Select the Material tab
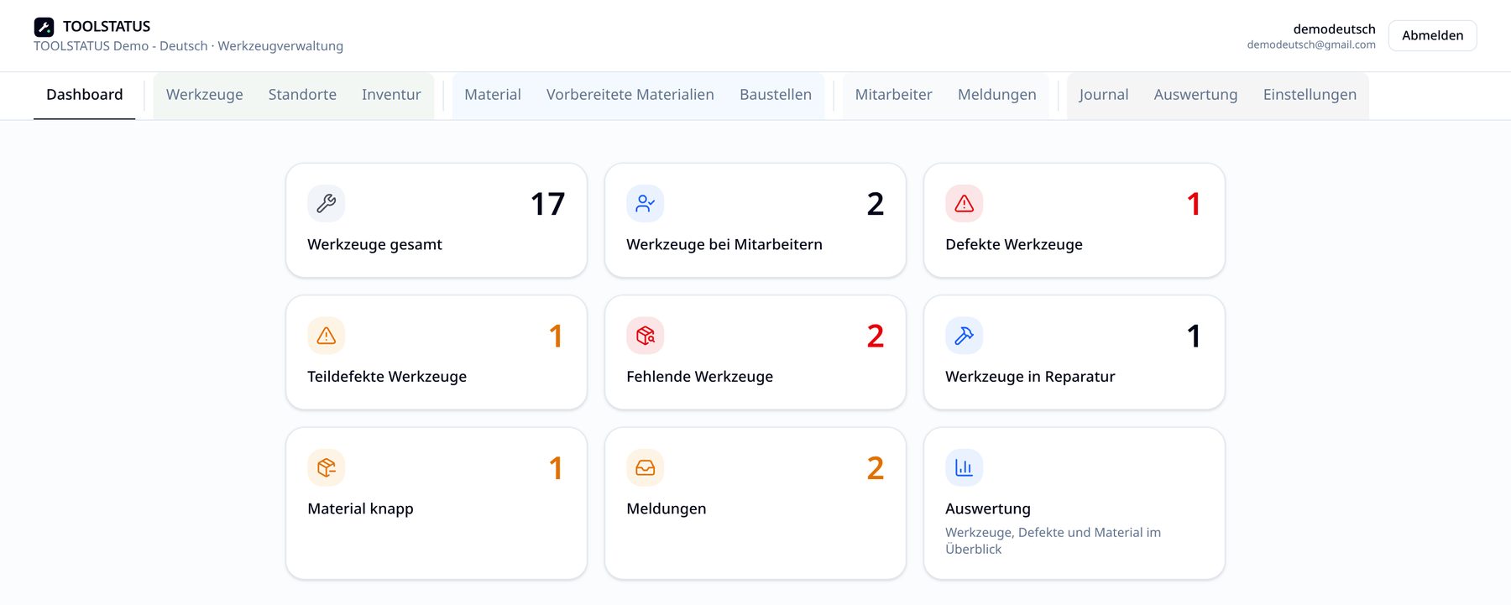Image resolution: width=1511 pixels, height=605 pixels. point(493,95)
